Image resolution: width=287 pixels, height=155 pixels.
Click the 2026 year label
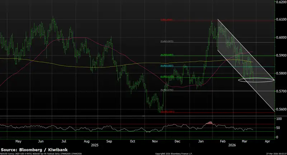click(x=232, y=145)
